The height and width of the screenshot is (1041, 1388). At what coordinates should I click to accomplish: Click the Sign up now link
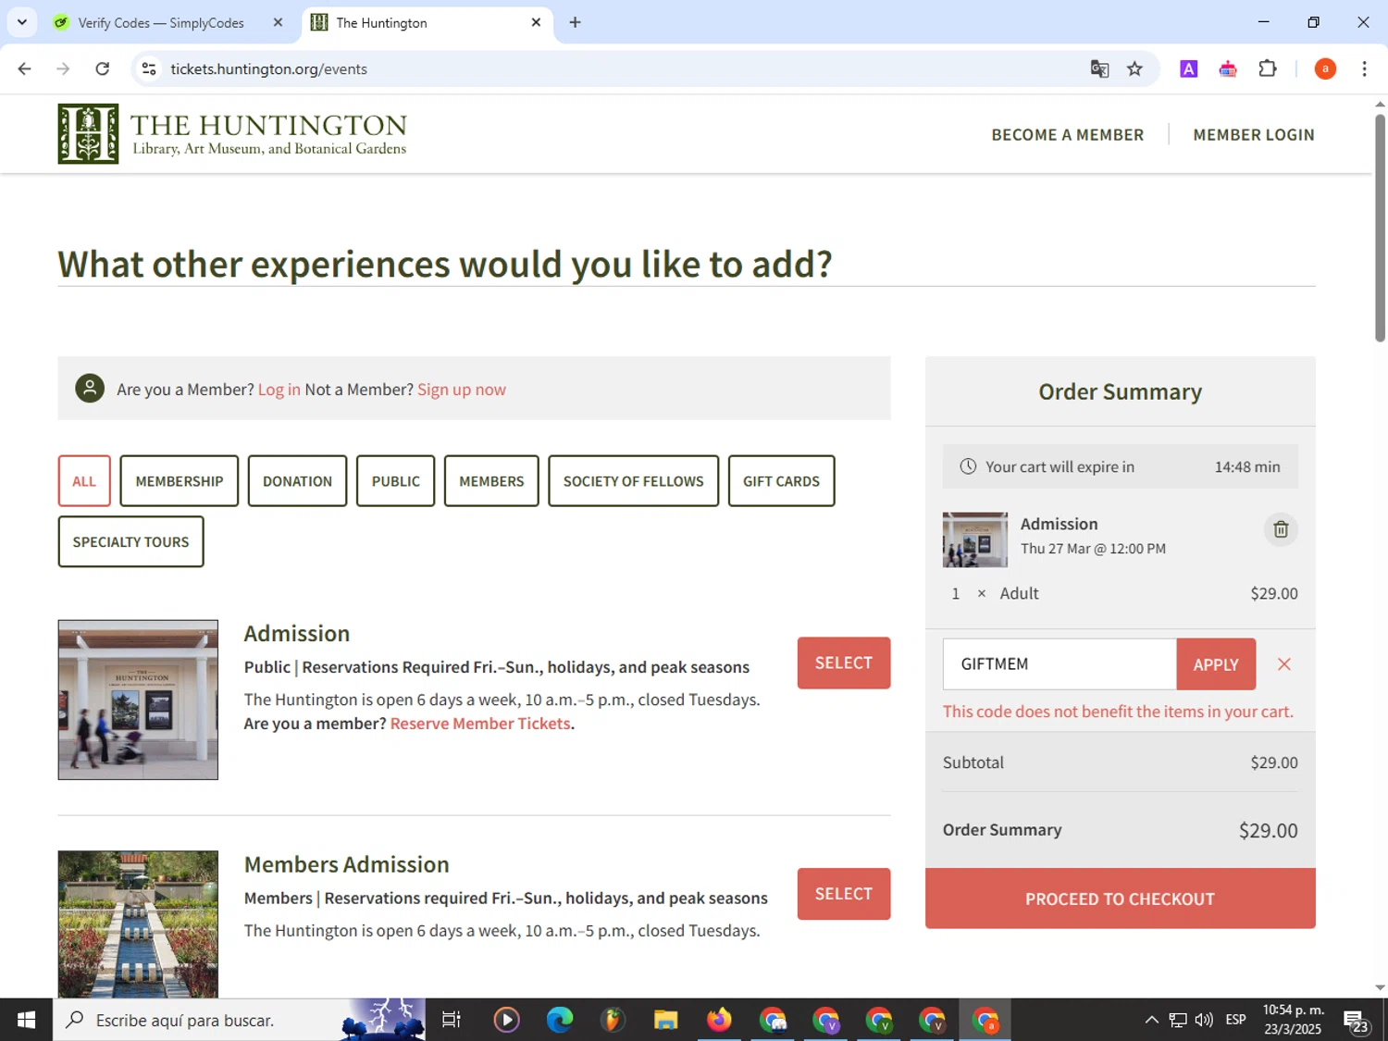coord(462,390)
